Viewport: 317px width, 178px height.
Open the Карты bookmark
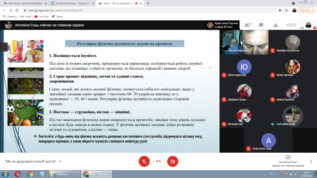(57, 17)
